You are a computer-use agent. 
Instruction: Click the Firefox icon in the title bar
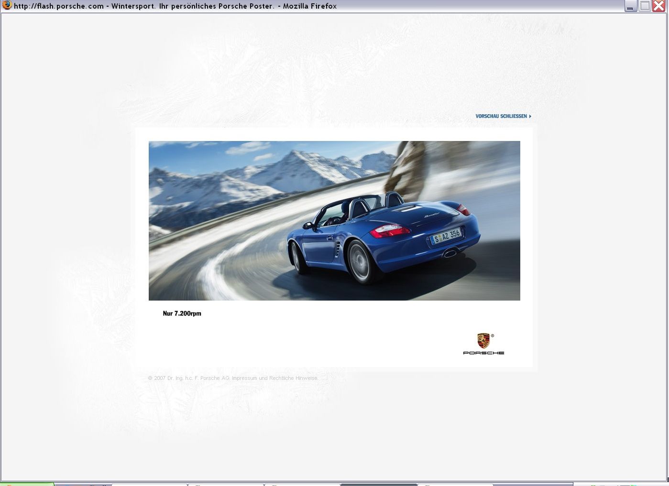click(7, 6)
